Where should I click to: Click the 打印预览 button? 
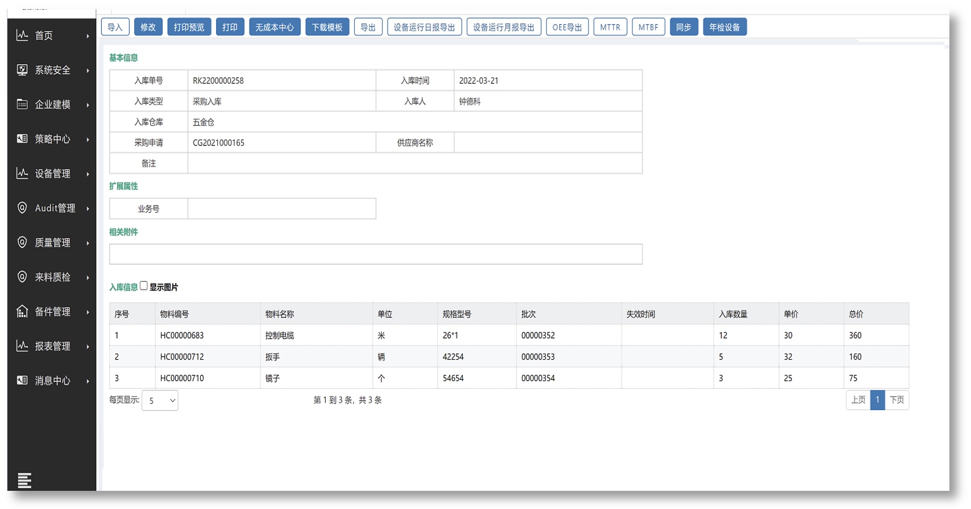189,27
